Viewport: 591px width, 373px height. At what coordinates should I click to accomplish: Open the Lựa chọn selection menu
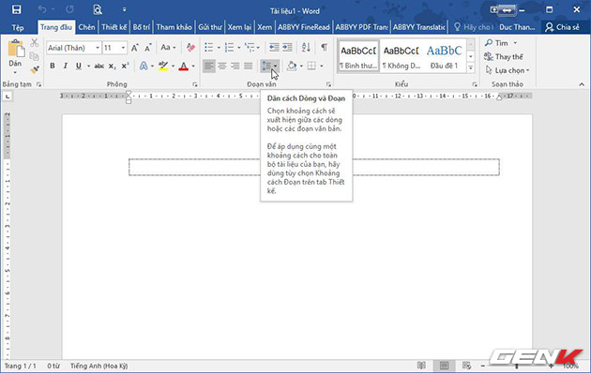click(508, 70)
